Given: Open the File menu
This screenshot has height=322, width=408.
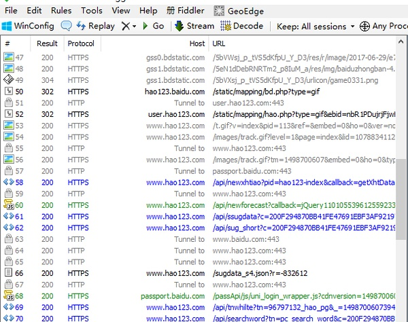Looking at the screenshot, I should click(10, 10).
